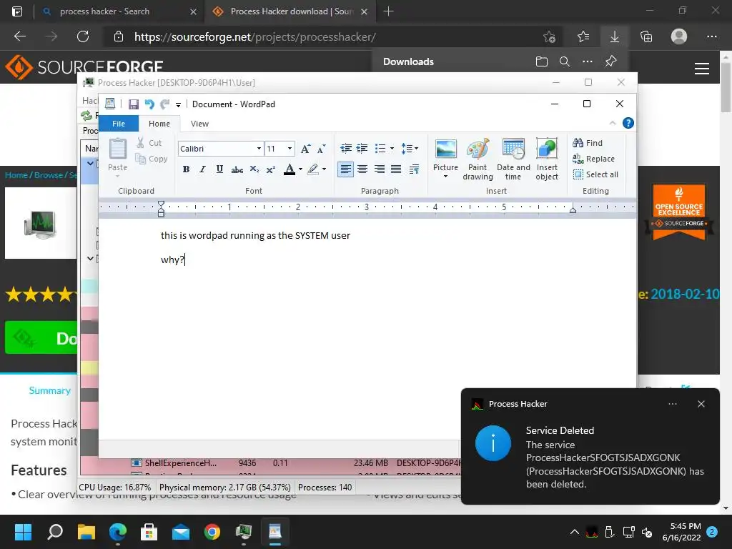
Task: Toggle strikethrough formatting
Action: click(x=237, y=169)
